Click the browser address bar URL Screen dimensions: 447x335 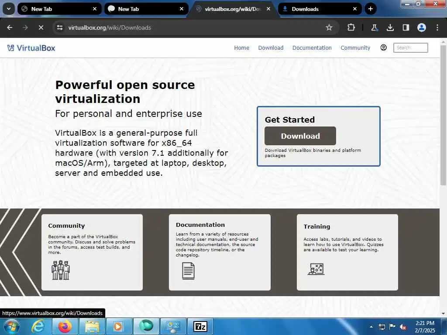(110, 27)
